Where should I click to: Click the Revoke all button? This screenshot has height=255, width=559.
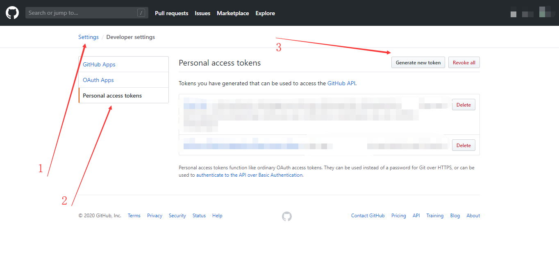click(464, 62)
